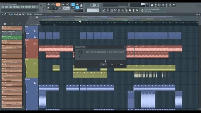Select the Playlist slip tool
This screenshot has height=113, width=201.
20,14
